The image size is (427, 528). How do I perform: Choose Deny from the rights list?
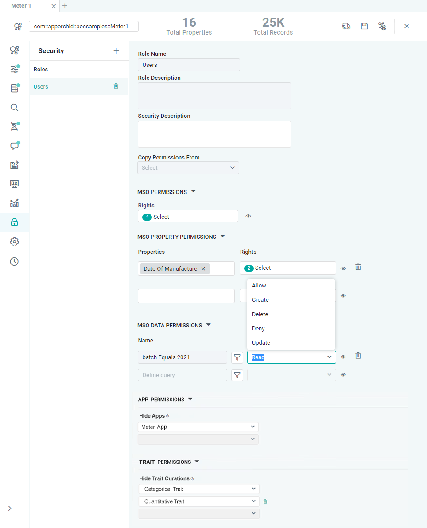click(x=258, y=329)
